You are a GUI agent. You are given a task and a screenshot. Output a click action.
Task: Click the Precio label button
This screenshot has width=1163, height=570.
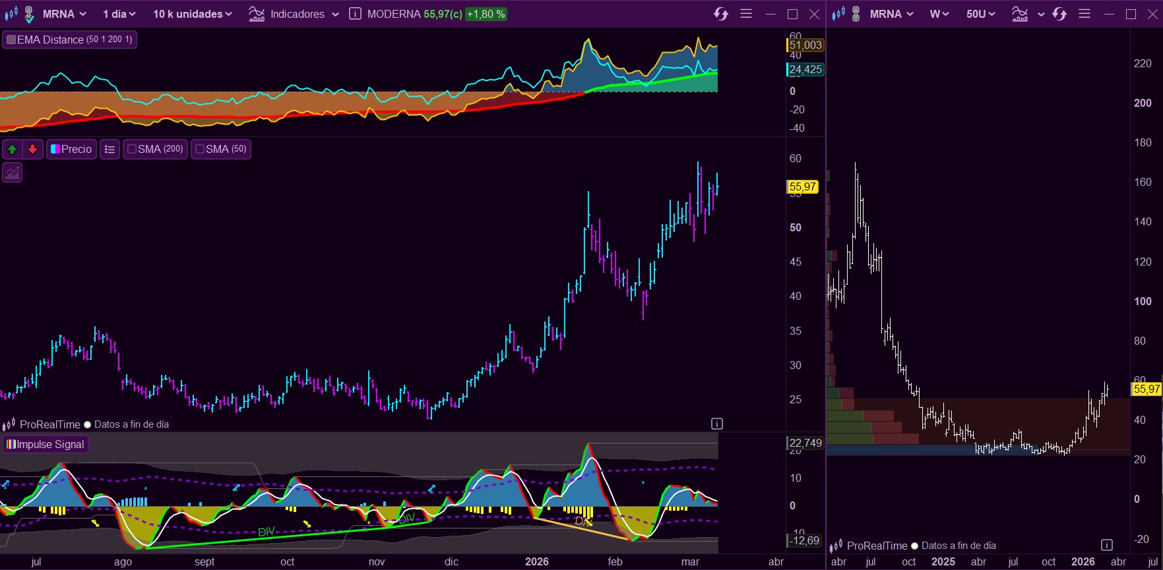[71, 150]
